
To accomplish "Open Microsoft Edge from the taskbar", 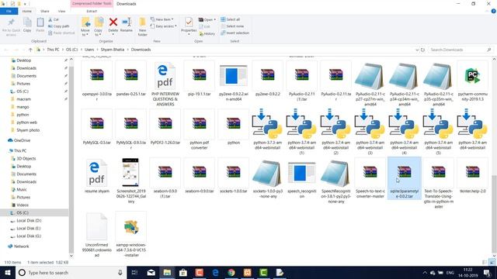I will click(215, 272).
